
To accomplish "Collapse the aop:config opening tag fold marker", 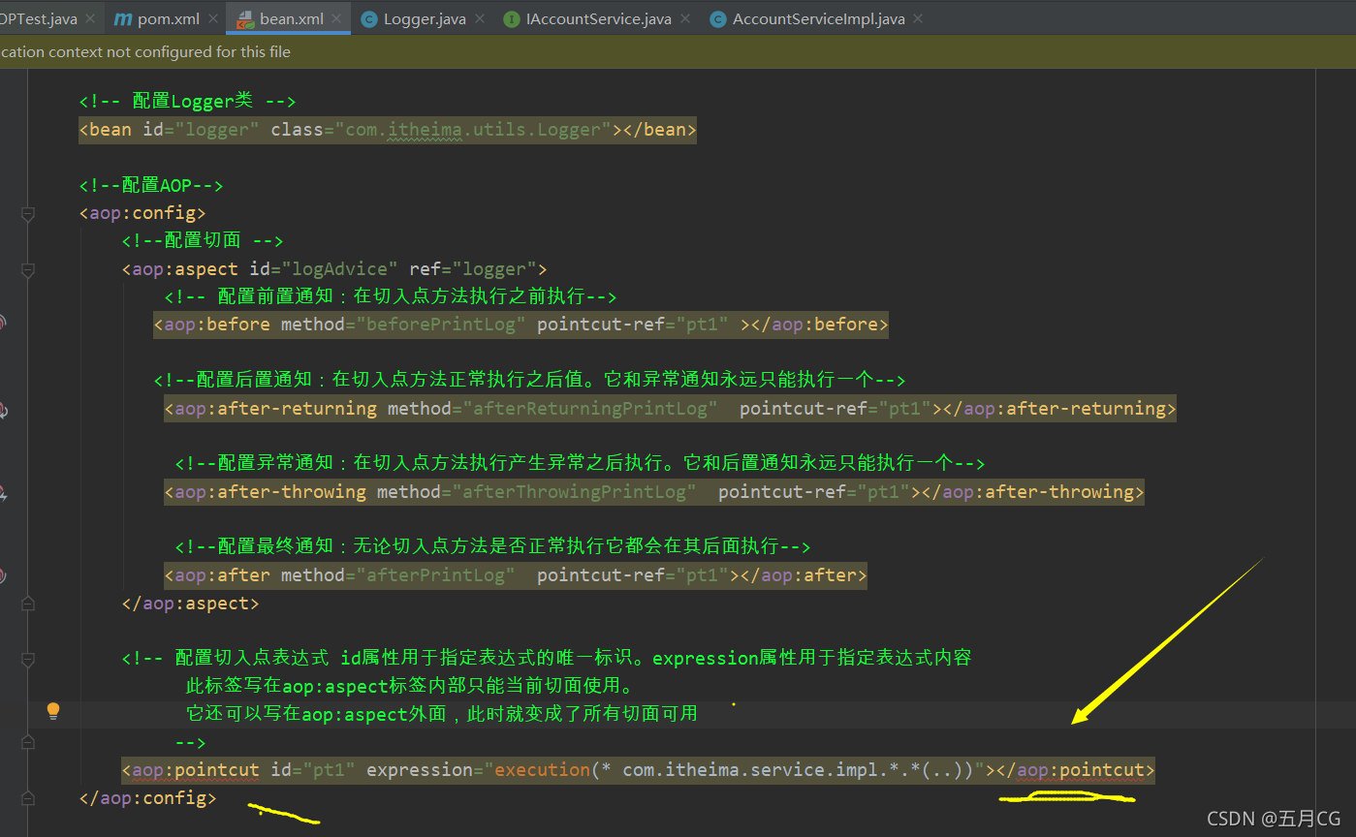I will [28, 213].
